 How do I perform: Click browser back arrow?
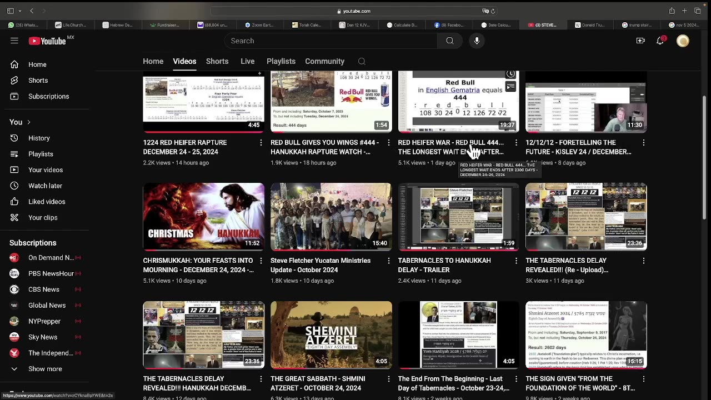32,11
